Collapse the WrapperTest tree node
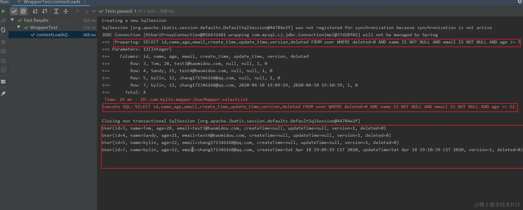 coord(19,27)
